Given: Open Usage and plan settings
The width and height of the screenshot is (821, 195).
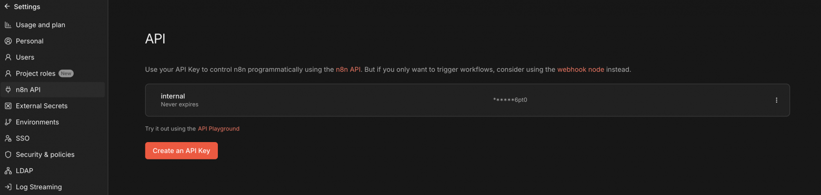Looking at the screenshot, I should click(x=53, y=25).
